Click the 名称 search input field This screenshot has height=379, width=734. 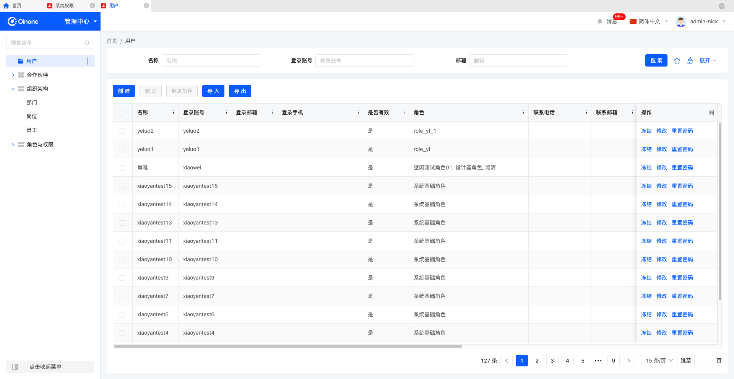click(x=211, y=60)
